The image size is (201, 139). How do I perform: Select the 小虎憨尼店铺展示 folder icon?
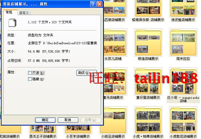pos(183,120)
